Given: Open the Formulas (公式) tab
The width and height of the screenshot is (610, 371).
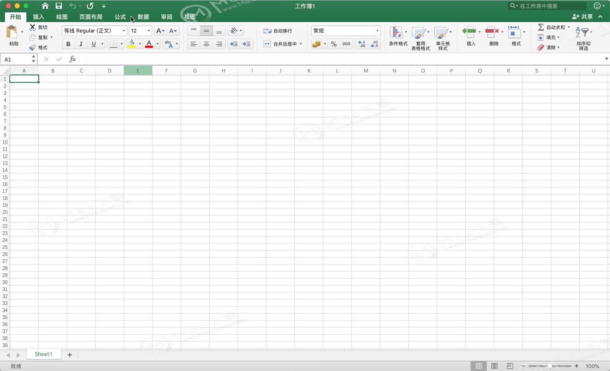Looking at the screenshot, I should [120, 17].
